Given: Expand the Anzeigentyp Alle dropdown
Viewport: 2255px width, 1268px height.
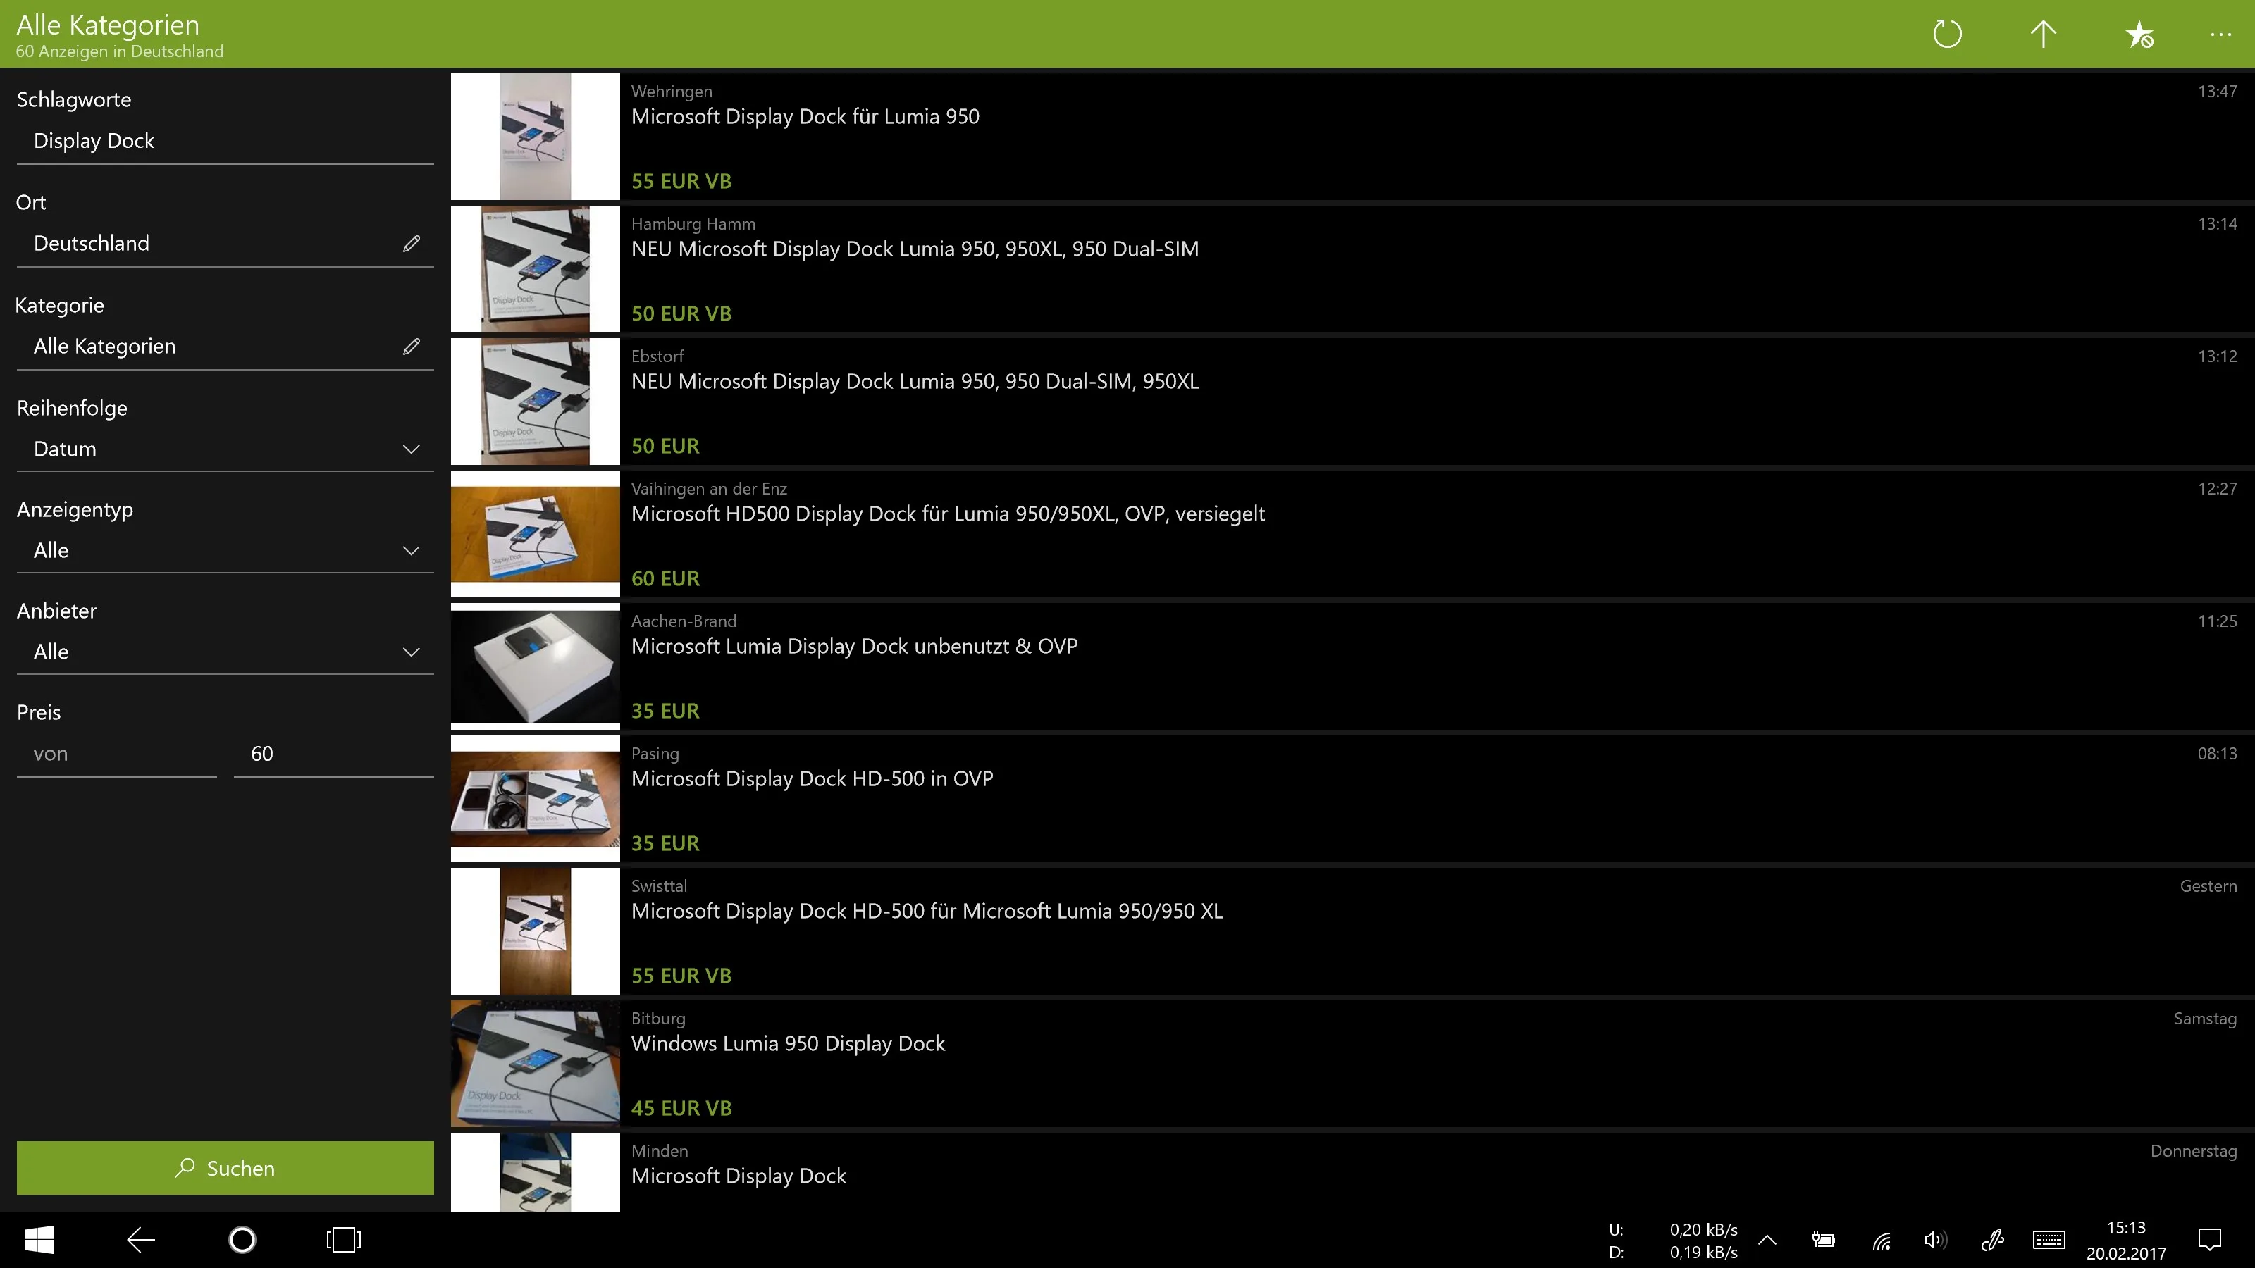Looking at the screenshot, I should point(225,550).
